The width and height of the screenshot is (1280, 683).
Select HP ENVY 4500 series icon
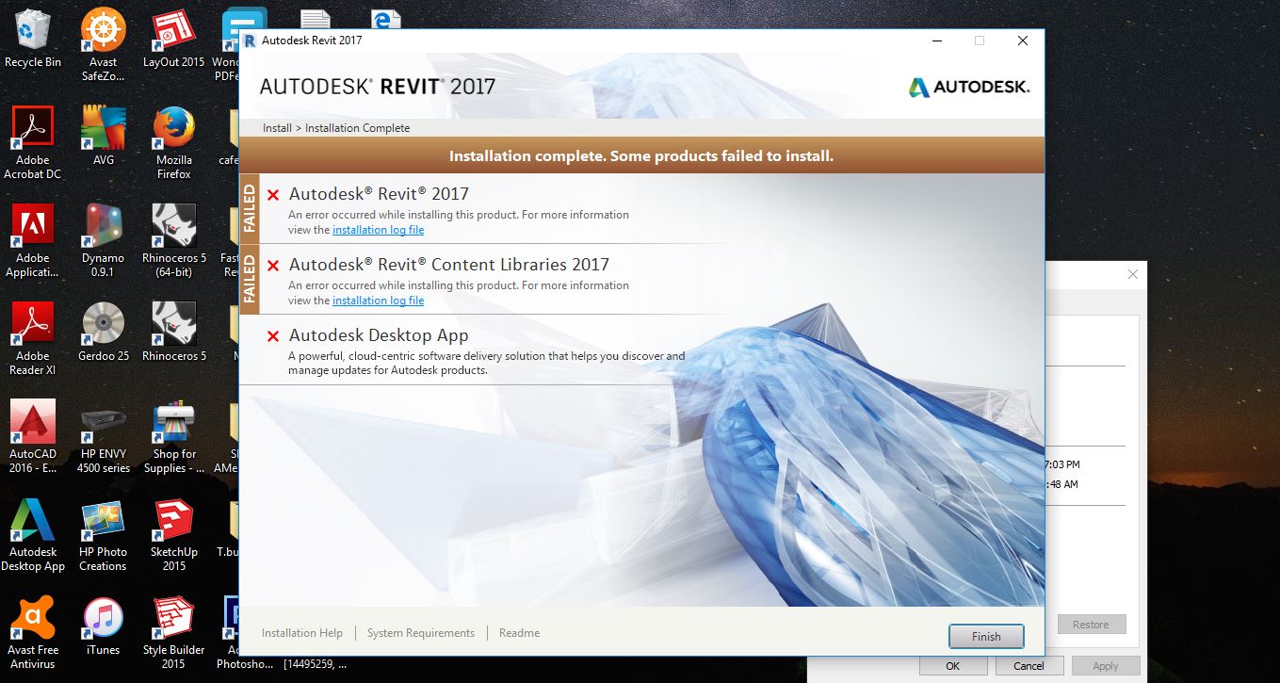point(104,436)
